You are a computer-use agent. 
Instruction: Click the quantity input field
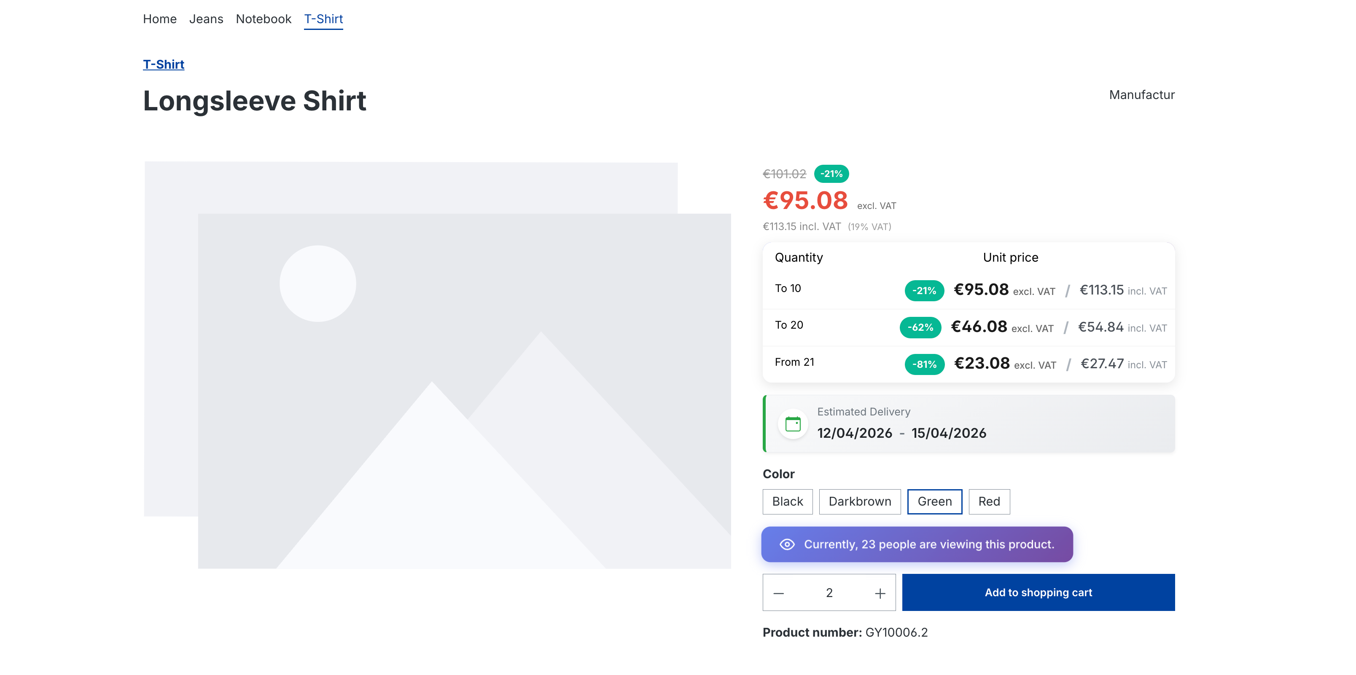pos(829,593)
